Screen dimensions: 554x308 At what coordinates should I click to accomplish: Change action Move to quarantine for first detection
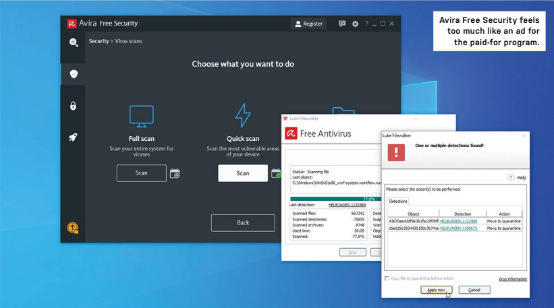tap(504, 221)
